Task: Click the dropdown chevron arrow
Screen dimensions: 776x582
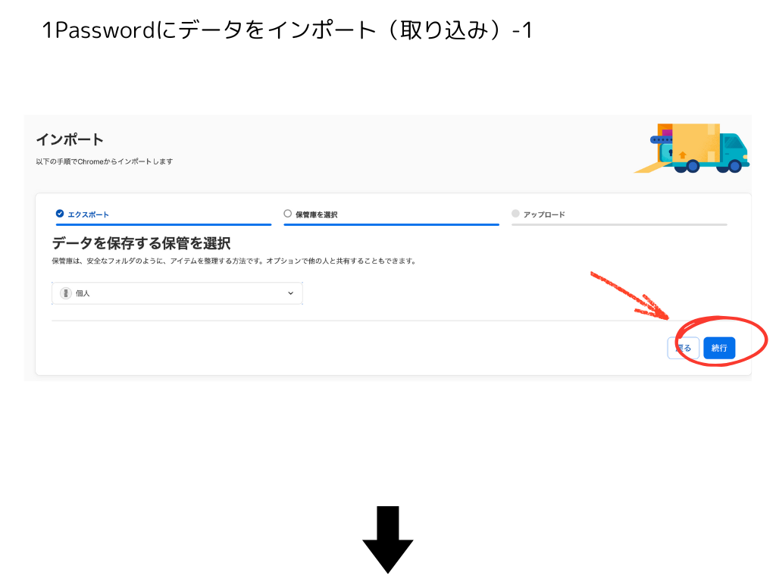Action: click(x=290, y=293)
